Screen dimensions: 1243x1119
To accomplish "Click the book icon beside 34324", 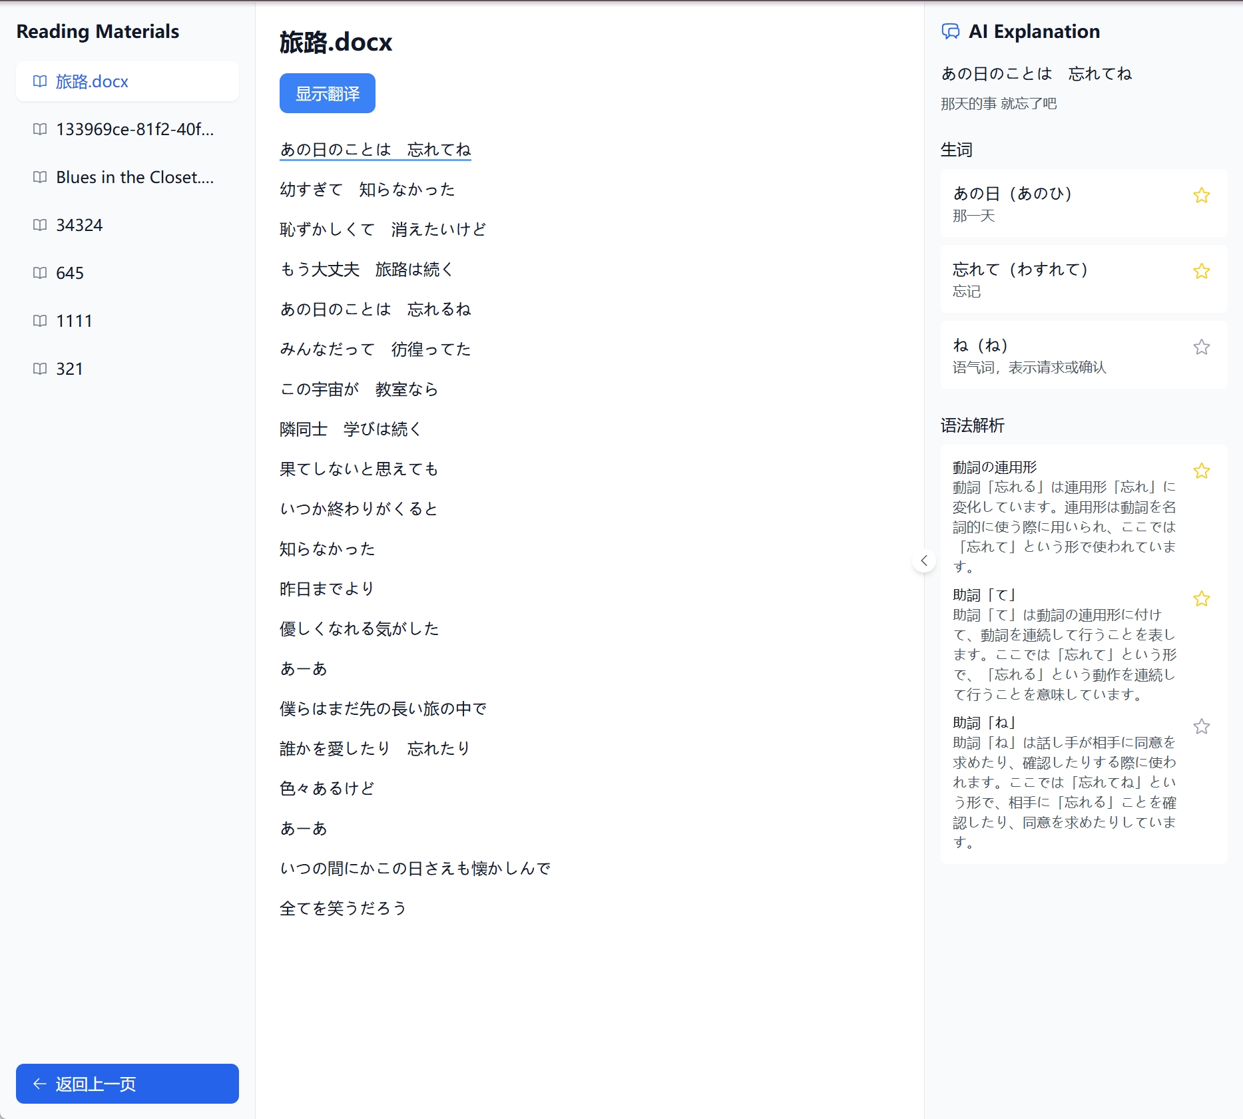I will [40, 225].
